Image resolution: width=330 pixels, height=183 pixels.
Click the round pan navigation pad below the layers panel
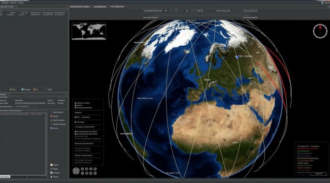point(76,171)
